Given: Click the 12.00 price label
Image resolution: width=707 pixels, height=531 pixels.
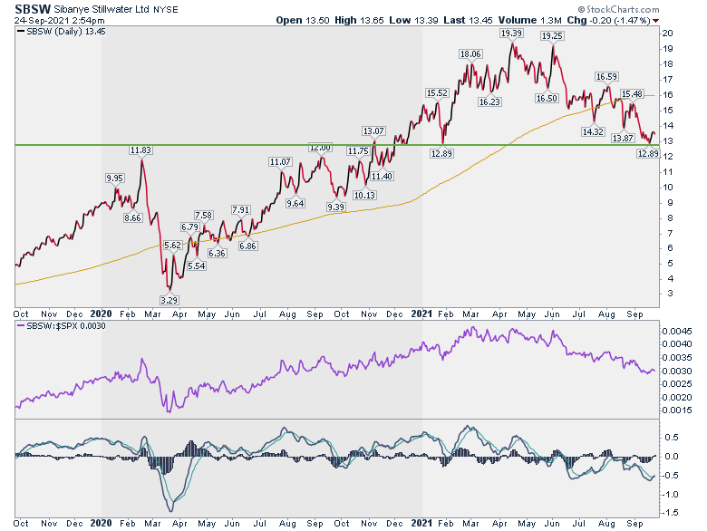Looking at the screenshot, I should (x=320, y=148).
